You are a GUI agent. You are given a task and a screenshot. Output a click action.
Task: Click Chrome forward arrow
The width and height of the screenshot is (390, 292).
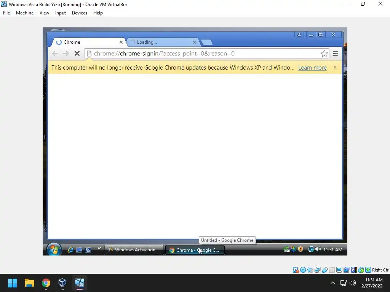[x=66, y=53]
